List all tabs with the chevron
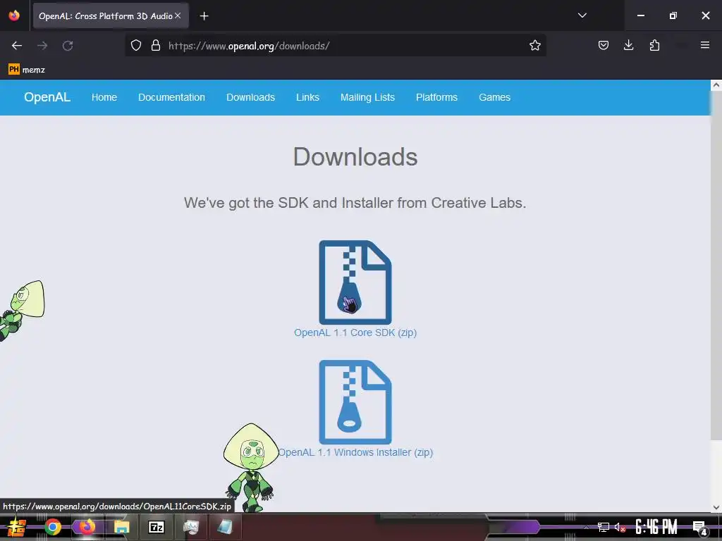The width and height of the screenshot is (722, 541). point(582,15)
